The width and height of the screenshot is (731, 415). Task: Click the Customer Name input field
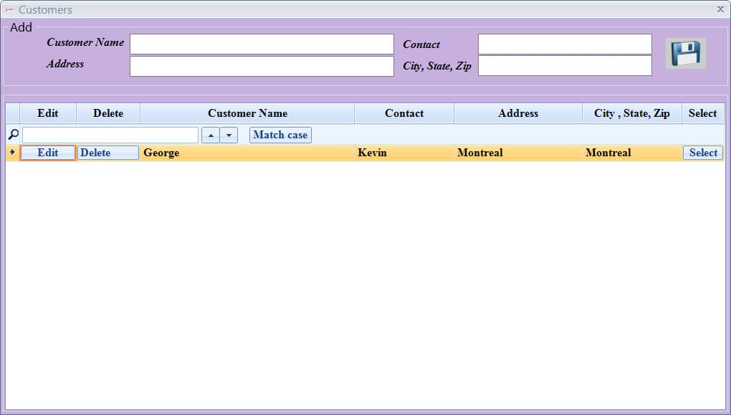[x=262, y=44]
